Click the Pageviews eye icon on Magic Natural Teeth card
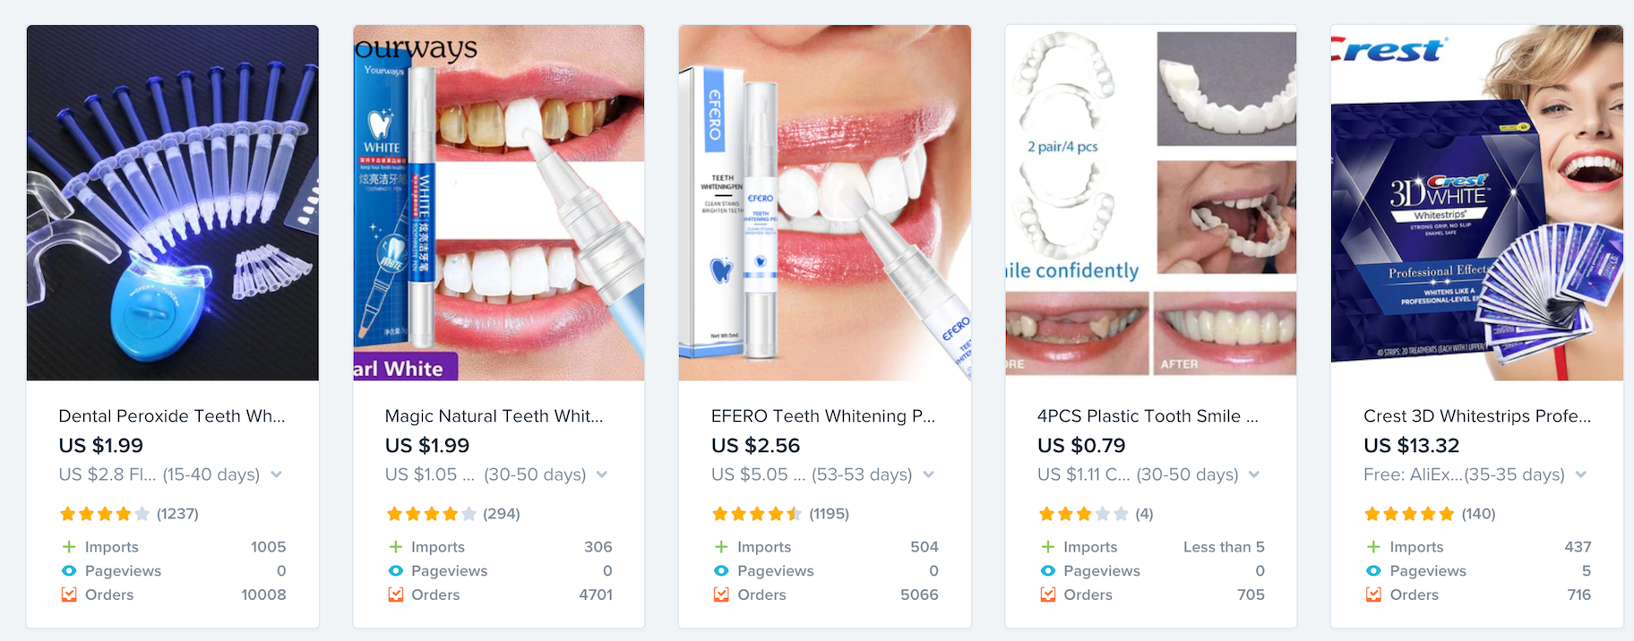This screenshot has height=641, width=1634. pyautogui.click(x=395, y=571)
